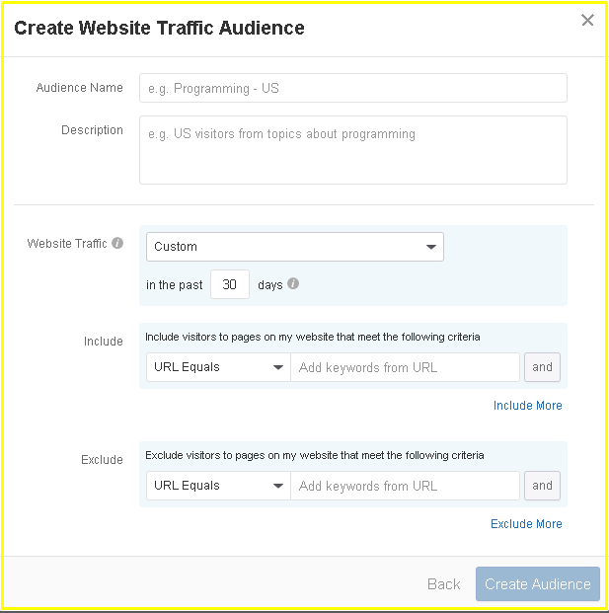This screenshot has width=609, height=613.
Task: Click the Exclude section label
Action: click(x=102, y=460)
